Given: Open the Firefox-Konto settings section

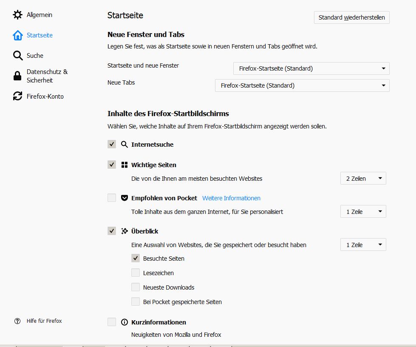Looking at the screenshot, I should pos(45,97).
